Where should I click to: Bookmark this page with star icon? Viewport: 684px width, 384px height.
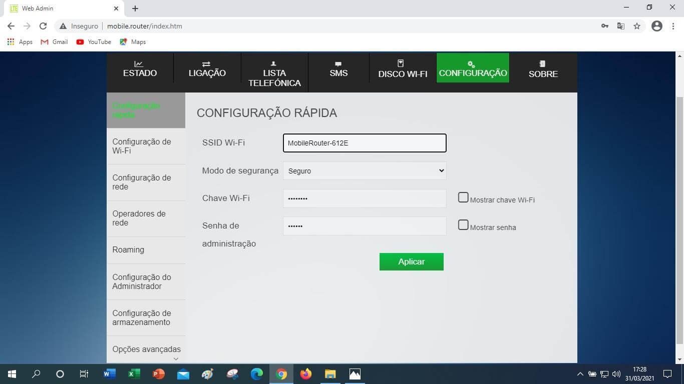pos(637,26)
